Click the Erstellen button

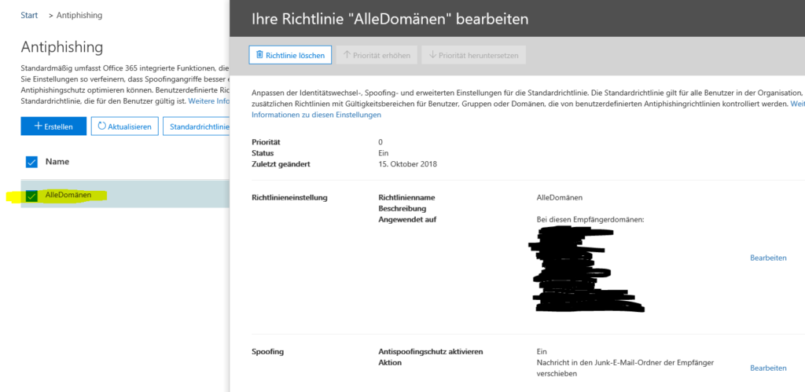pyautogui.click(x=53, y=126)
